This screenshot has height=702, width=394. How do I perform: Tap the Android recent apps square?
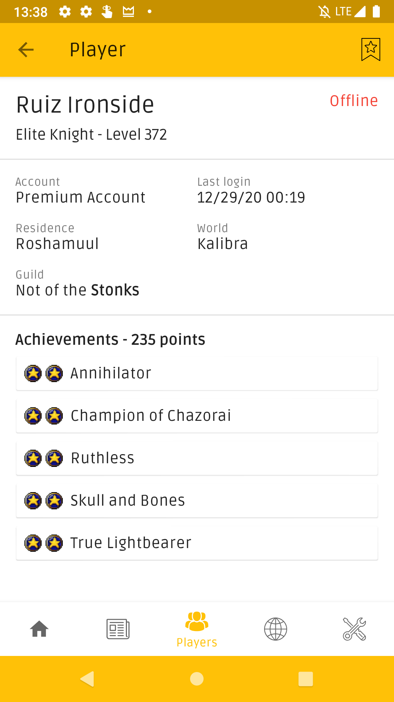click(306, 679)
